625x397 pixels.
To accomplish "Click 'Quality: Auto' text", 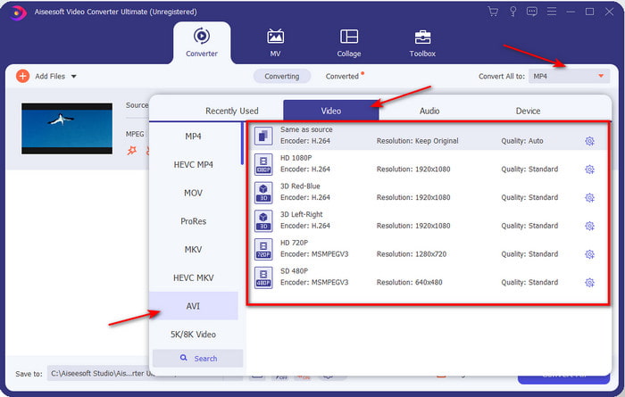I will click(522, 141).
